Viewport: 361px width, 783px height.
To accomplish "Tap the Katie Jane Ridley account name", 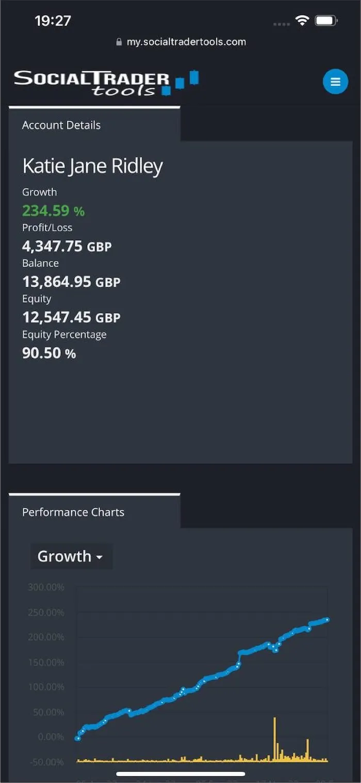I will click(x=92, y=166).
